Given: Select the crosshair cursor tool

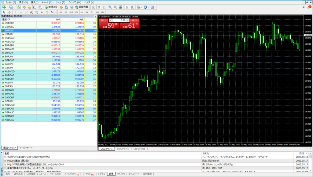Looking at the screenshot, I should (x=9, y=12).
